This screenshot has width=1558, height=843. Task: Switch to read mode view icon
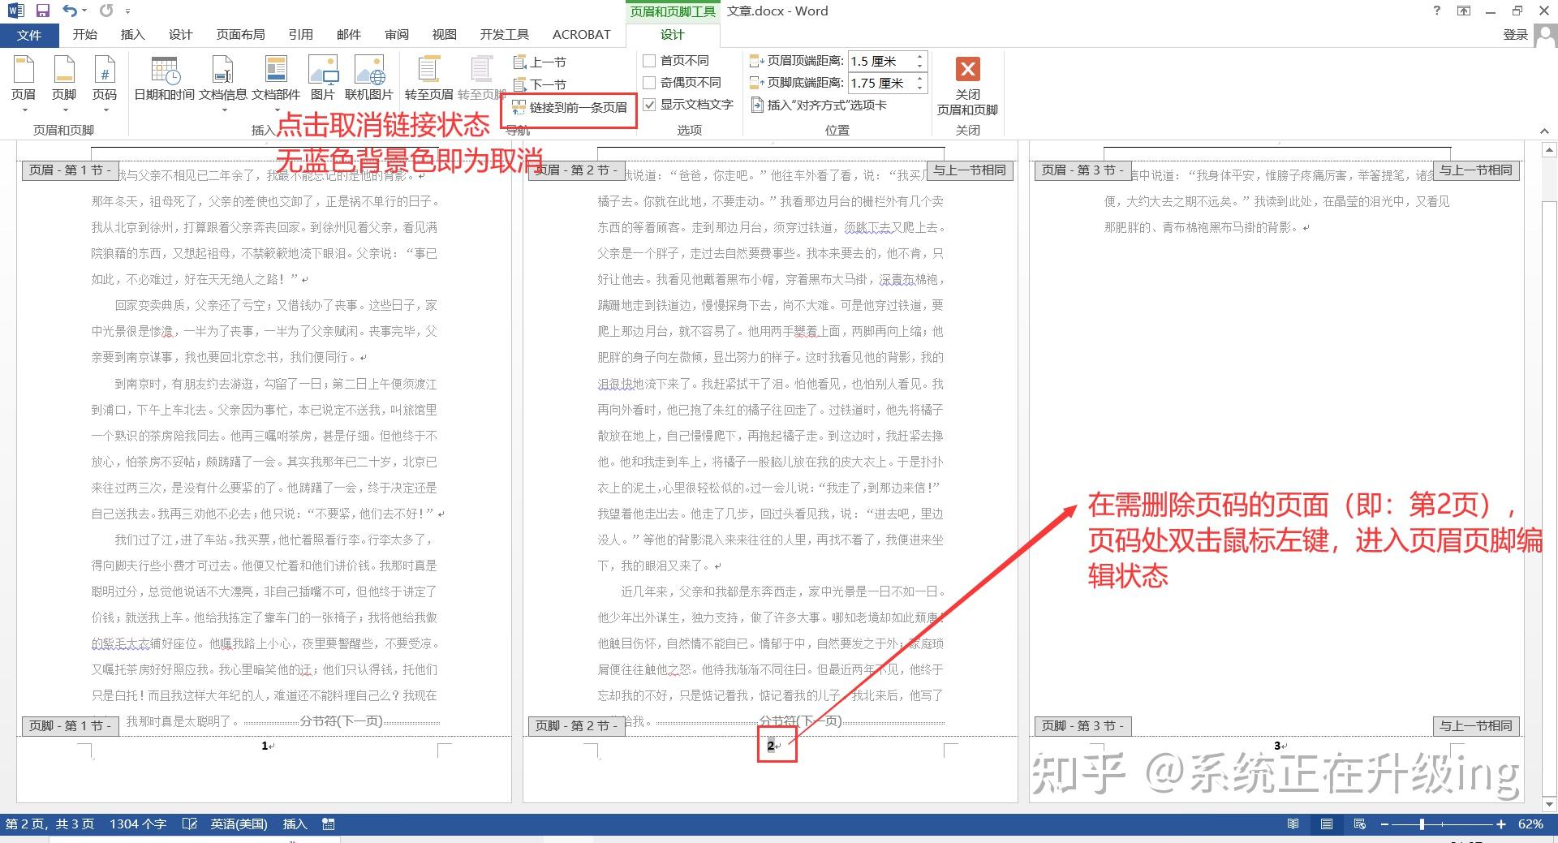pyautogui.click(x=1293, y=824)
